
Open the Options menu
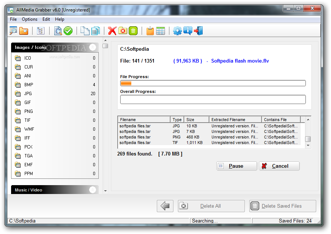pyautogui.click(x=30, y=19)
